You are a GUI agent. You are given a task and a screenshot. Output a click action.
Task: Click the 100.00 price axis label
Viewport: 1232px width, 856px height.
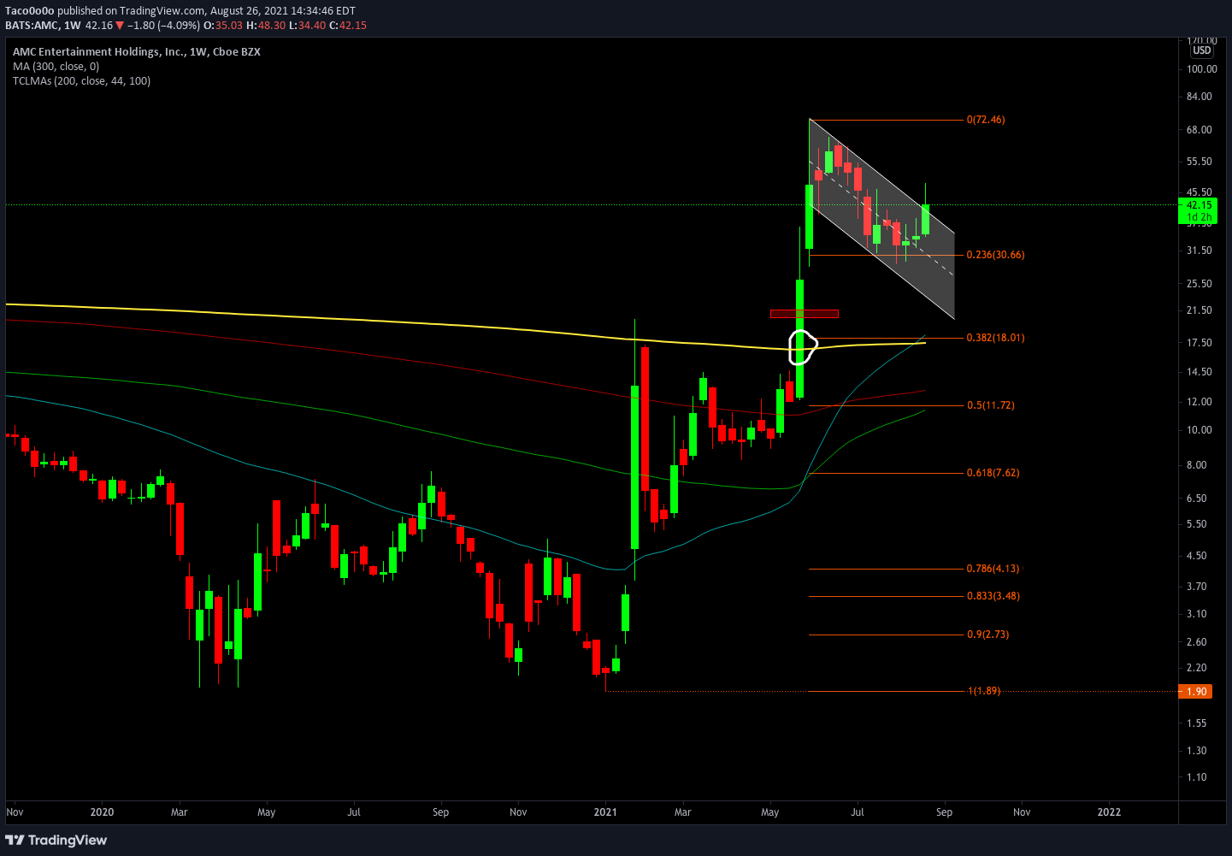(x=1202, y=69)
